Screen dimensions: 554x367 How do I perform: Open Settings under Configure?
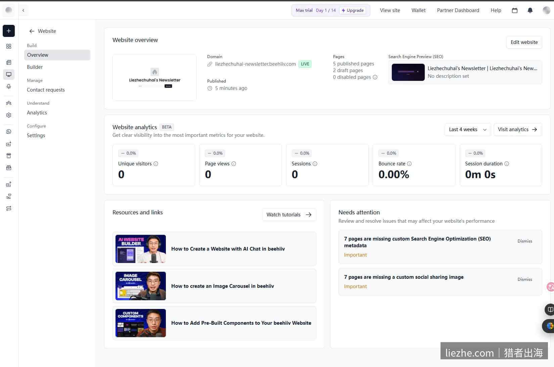(x=36, y=136)
